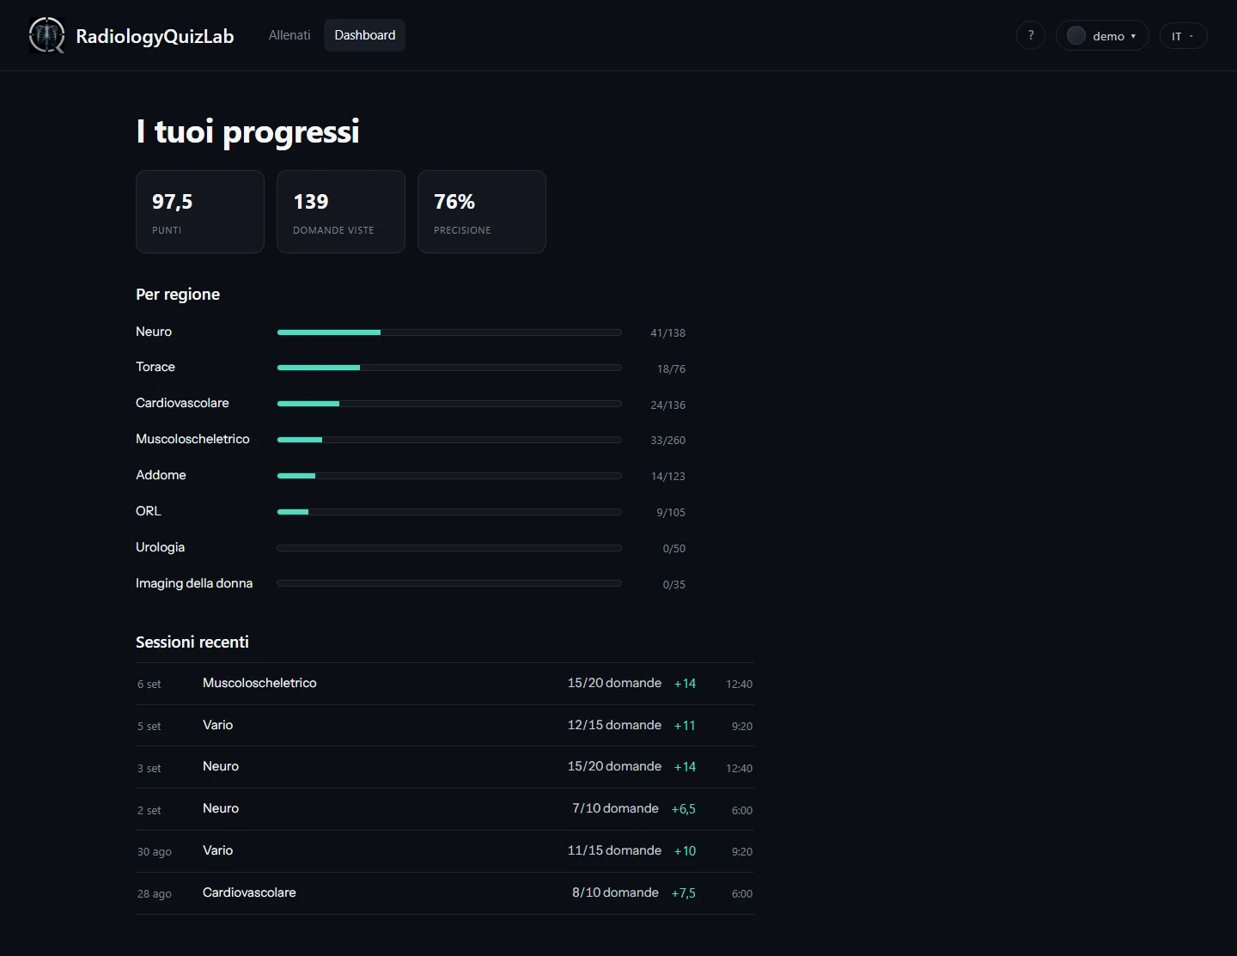The height and width of the screenshot is (956, 1237).
Task: Click the +11 score value
Action: (x=685, y=726)
